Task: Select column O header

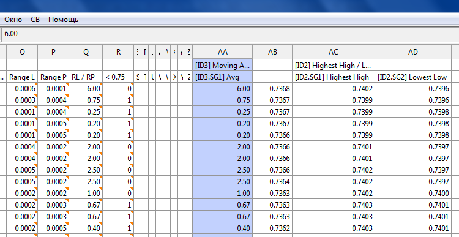Action: (x=22, y=52)
